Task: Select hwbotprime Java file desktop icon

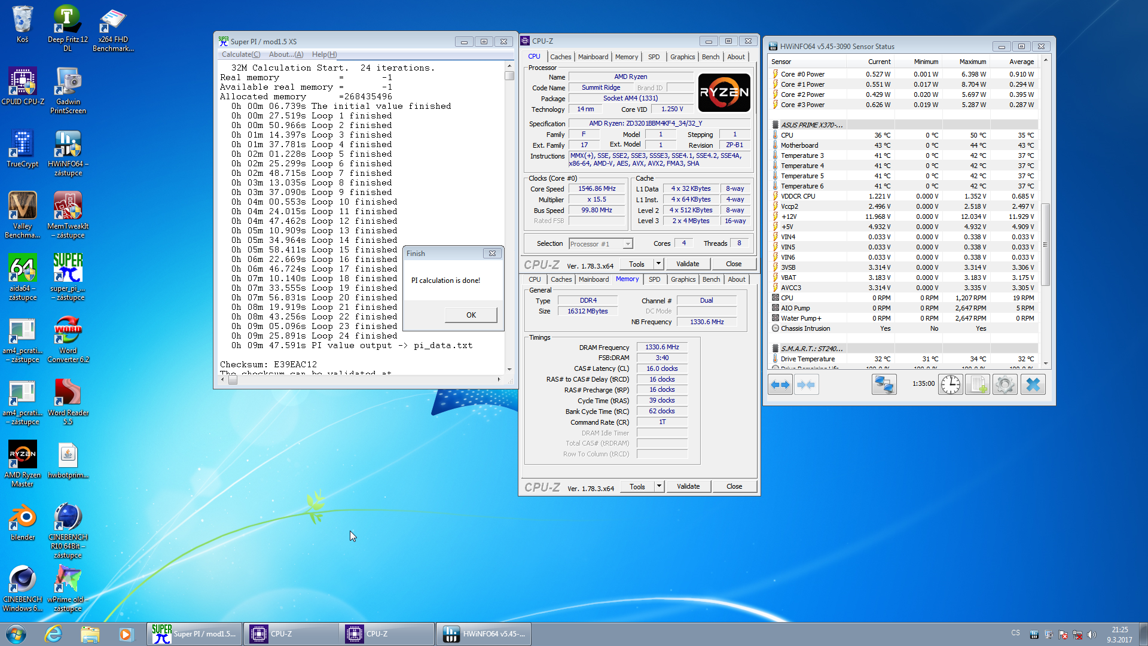Action: pos(68,459)
